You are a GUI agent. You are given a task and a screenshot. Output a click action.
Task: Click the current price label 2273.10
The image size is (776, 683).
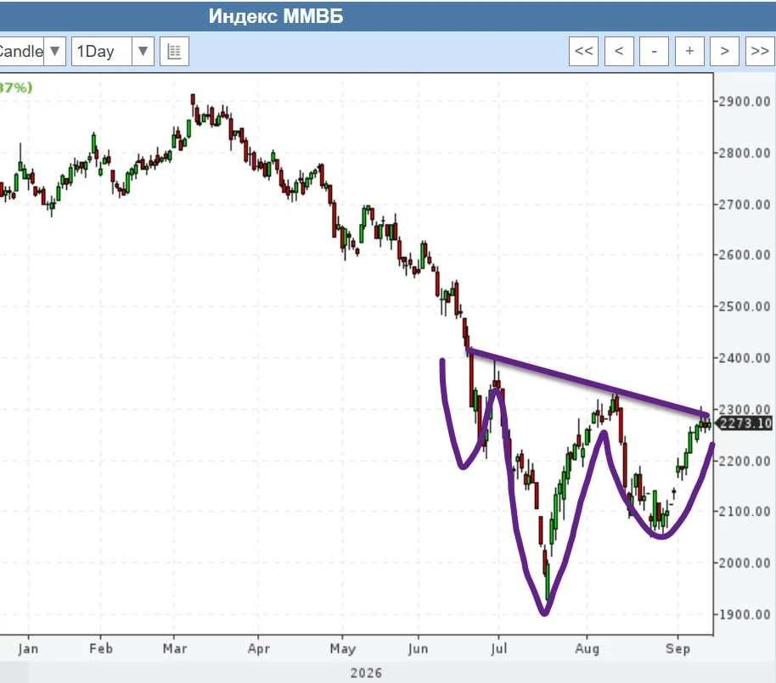745,423
